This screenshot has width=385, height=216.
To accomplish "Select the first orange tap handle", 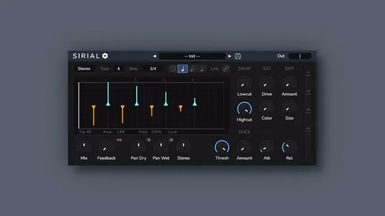I will click(x=94, y=107).
